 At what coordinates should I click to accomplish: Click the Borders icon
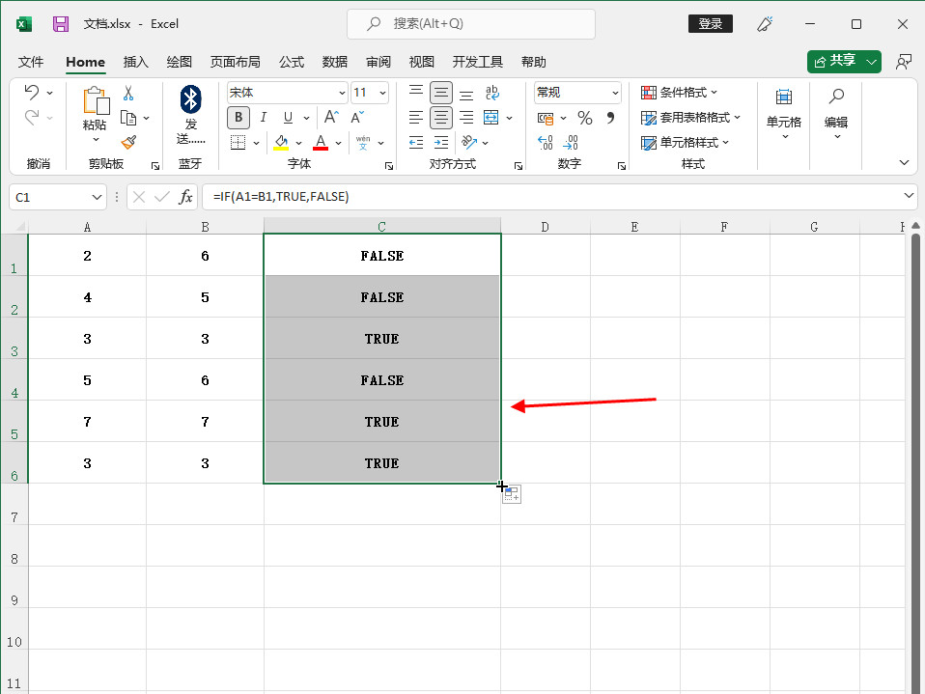[238, 142]
